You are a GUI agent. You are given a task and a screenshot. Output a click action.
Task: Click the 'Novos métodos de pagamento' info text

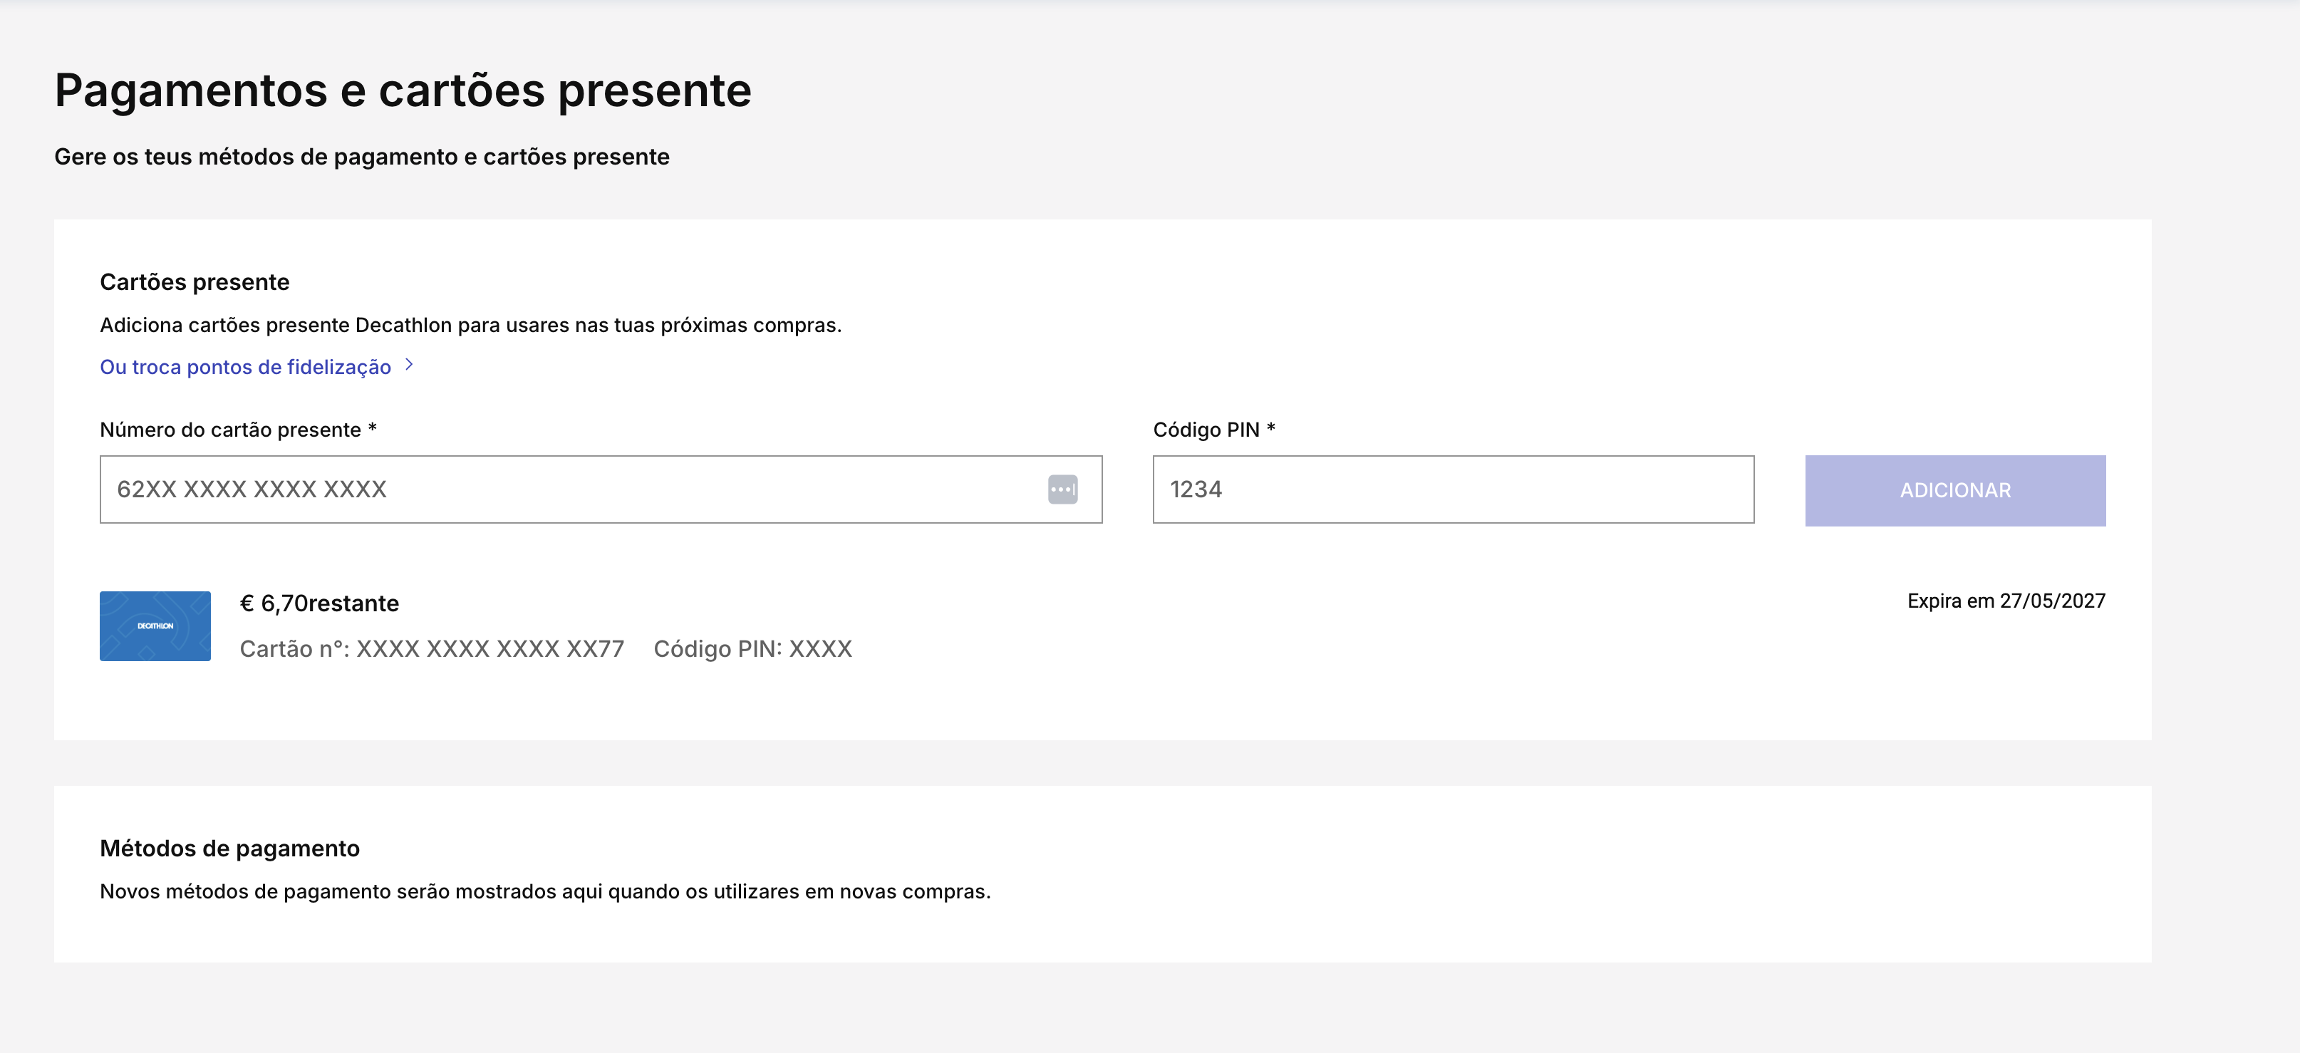coord(544,891)
